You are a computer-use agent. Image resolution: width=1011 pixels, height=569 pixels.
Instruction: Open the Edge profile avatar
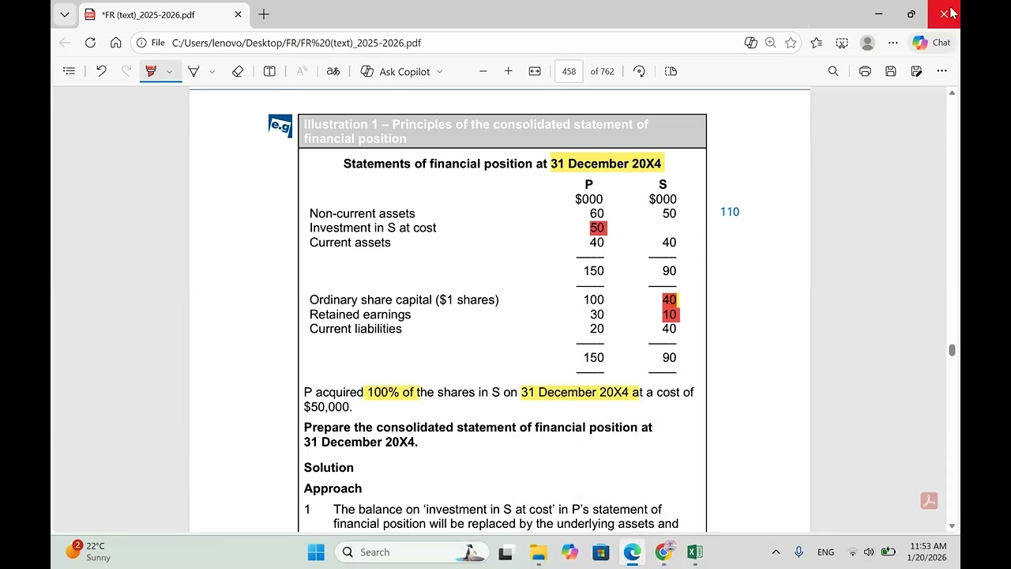pos(867,43)
